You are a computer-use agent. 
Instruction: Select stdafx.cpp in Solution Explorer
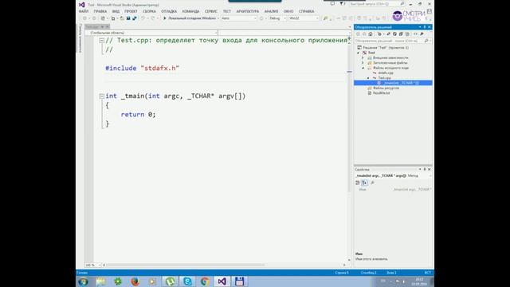click(386, 73)
